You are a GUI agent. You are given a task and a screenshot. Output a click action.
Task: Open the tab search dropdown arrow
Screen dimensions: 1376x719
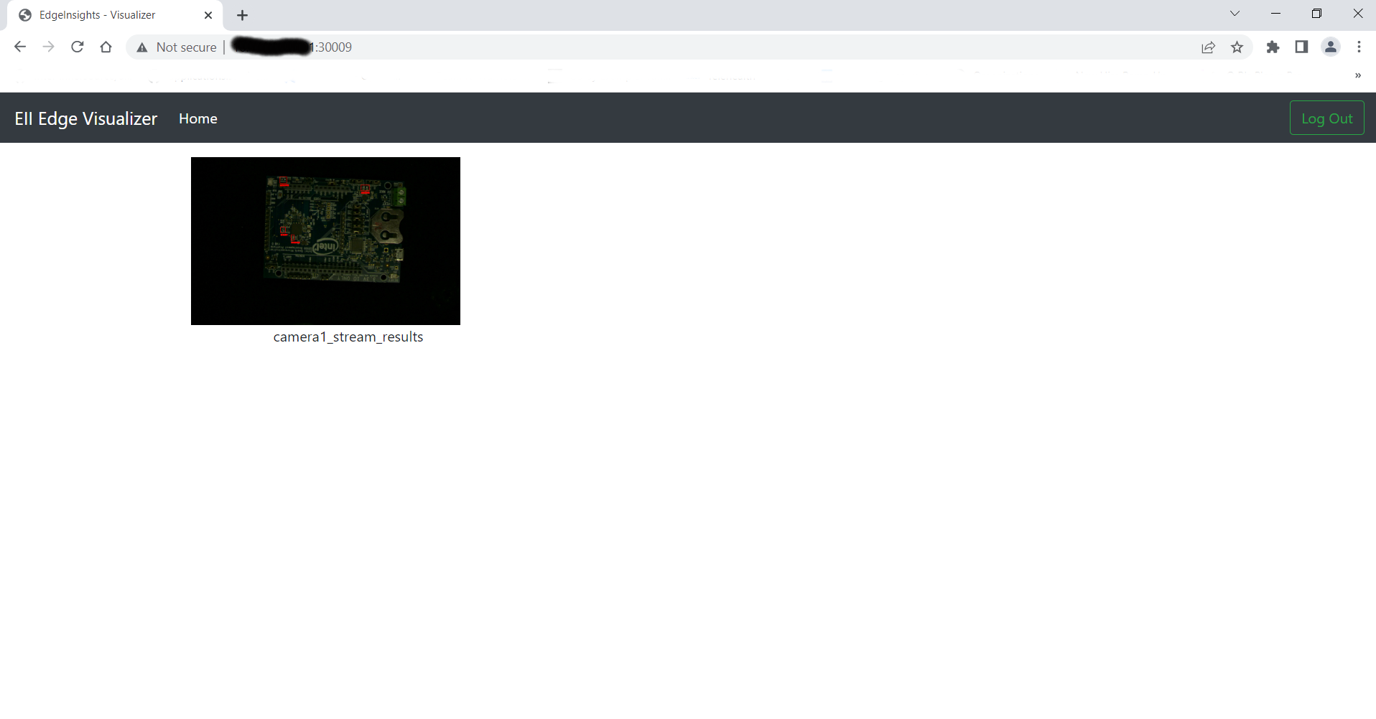[x=1235, y=14]
